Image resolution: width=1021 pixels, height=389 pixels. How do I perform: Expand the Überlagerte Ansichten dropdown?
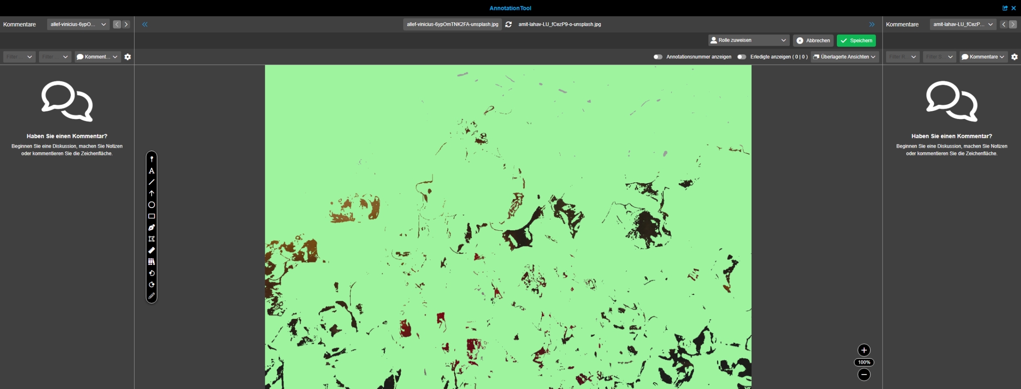pos(845,57)
